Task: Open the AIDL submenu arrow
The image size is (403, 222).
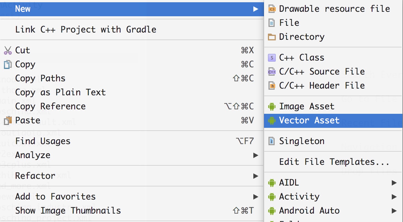Action: (x=394, y=183)
